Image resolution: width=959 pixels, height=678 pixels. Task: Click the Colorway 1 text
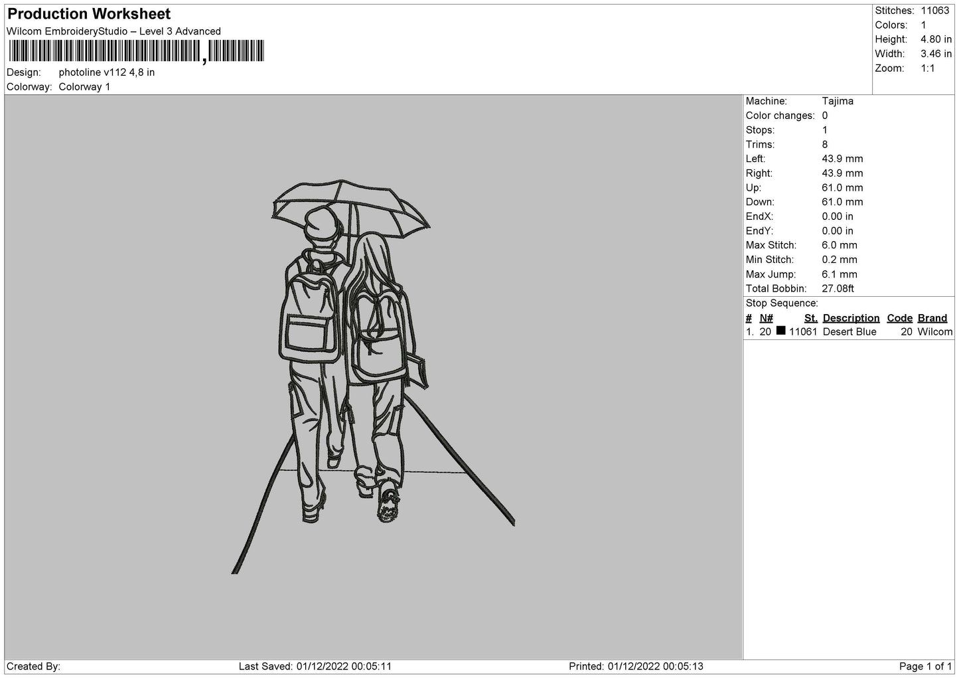click(84, 87)
